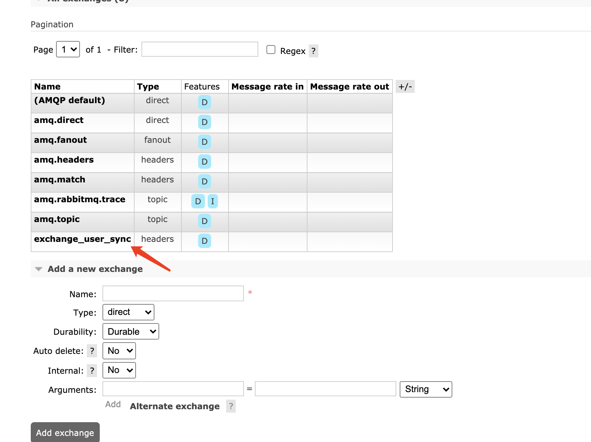The height and width of the screenshot is (442, 591).
Task: Open the exchange Type dropdown
Action: (x=128, y=312)
